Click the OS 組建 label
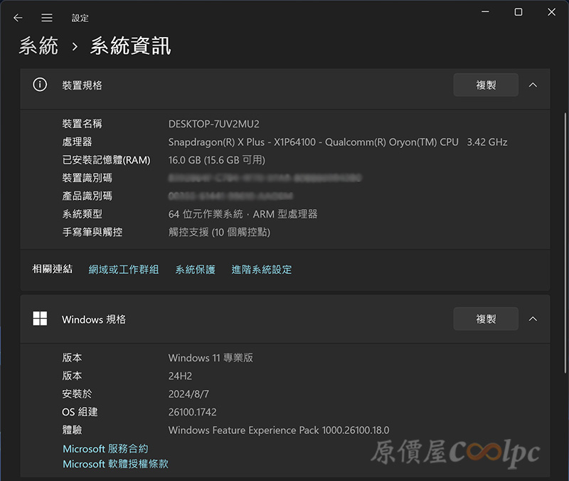 click(x=80, y=412)
